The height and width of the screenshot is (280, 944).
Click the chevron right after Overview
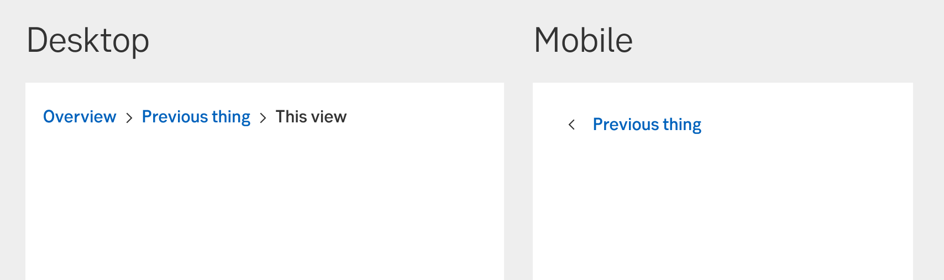[129, 117]
